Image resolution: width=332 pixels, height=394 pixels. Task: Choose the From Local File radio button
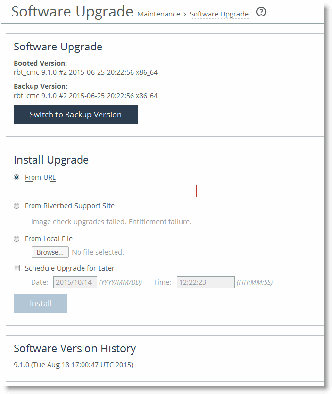(17, 239)
